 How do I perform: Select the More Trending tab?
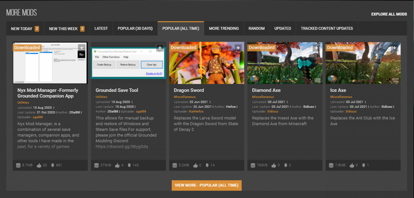(224, 28)
